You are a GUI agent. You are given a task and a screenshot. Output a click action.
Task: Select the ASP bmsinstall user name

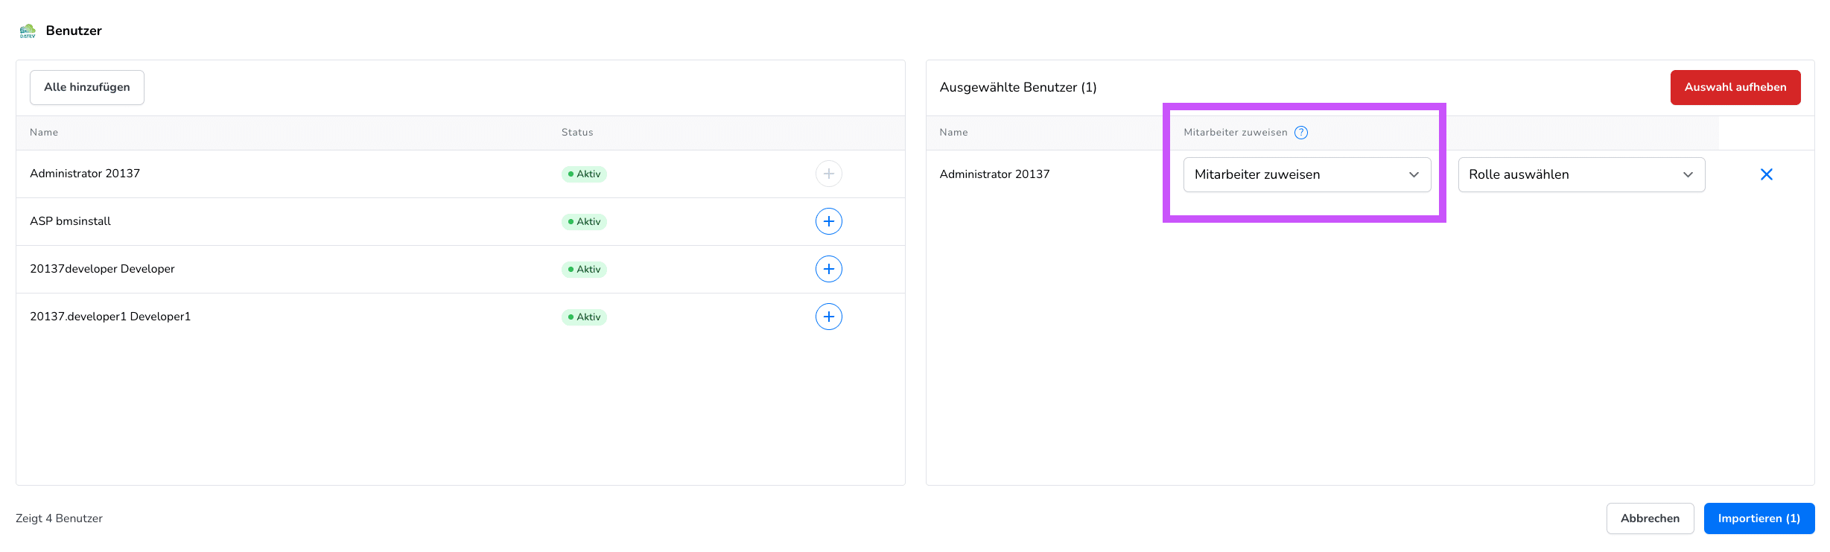pos(70,221)
